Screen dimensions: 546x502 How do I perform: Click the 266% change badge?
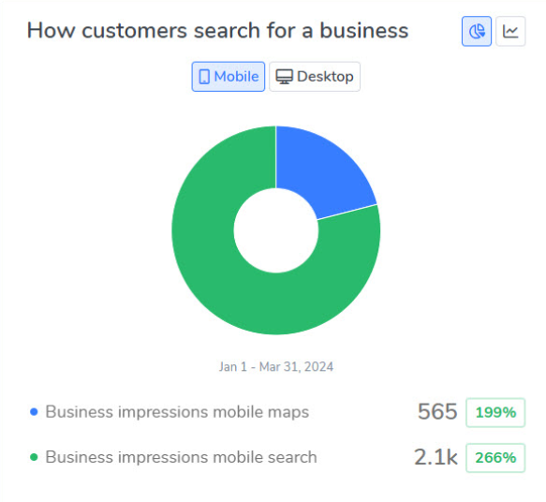[495, 458]
